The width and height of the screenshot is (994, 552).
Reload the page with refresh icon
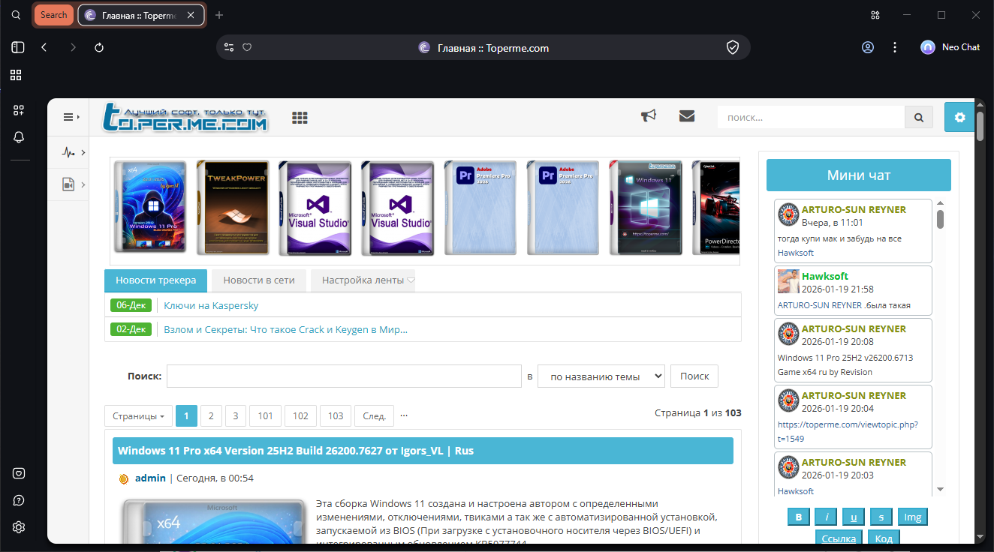click(99, 47)
